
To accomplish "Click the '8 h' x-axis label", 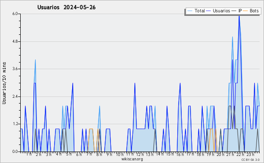I will 99,154.
